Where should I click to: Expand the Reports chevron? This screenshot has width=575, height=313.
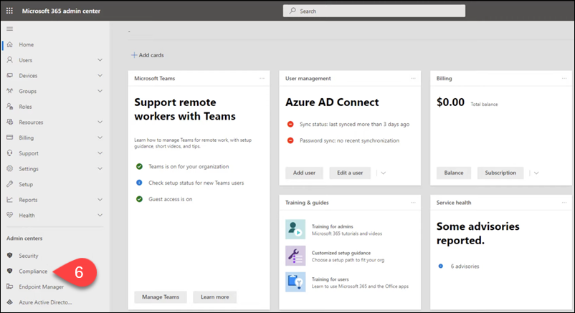tap(100, 199)
